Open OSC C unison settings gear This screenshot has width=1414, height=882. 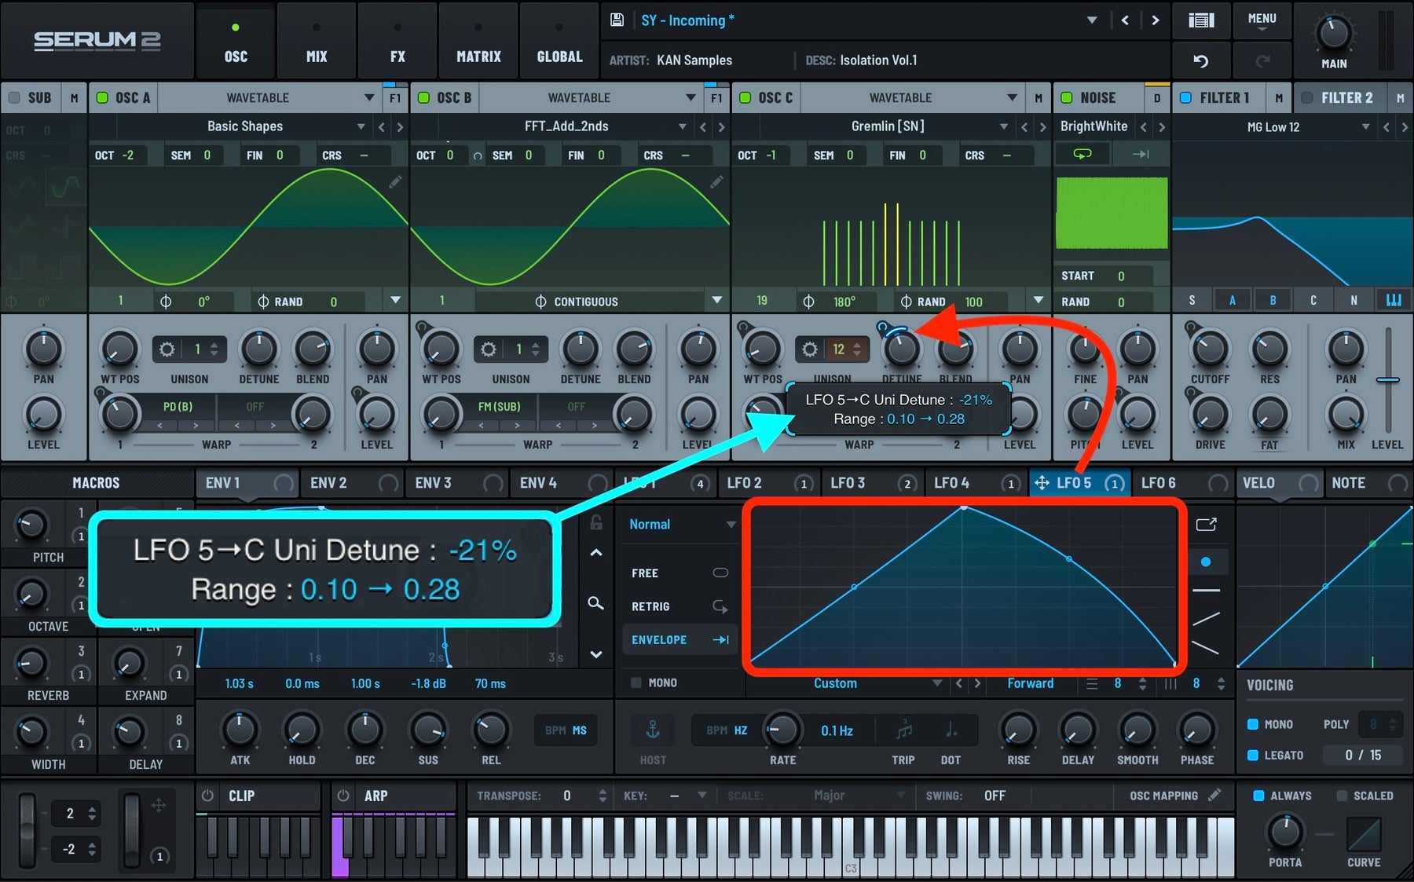tap(810, 349)
